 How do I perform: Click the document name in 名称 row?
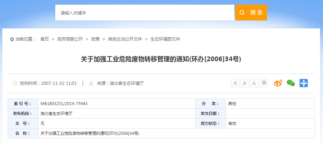[90, 133]
